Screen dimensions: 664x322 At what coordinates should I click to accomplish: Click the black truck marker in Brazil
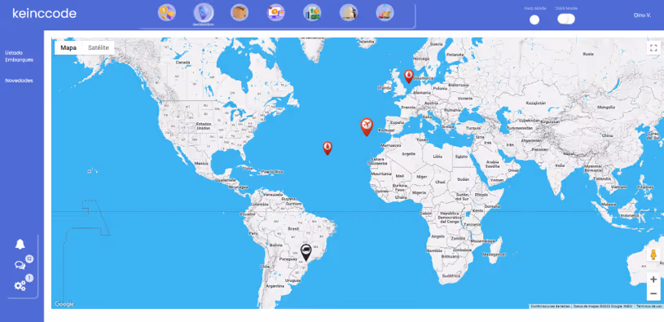pyautogui.click(x=306, y=252)
